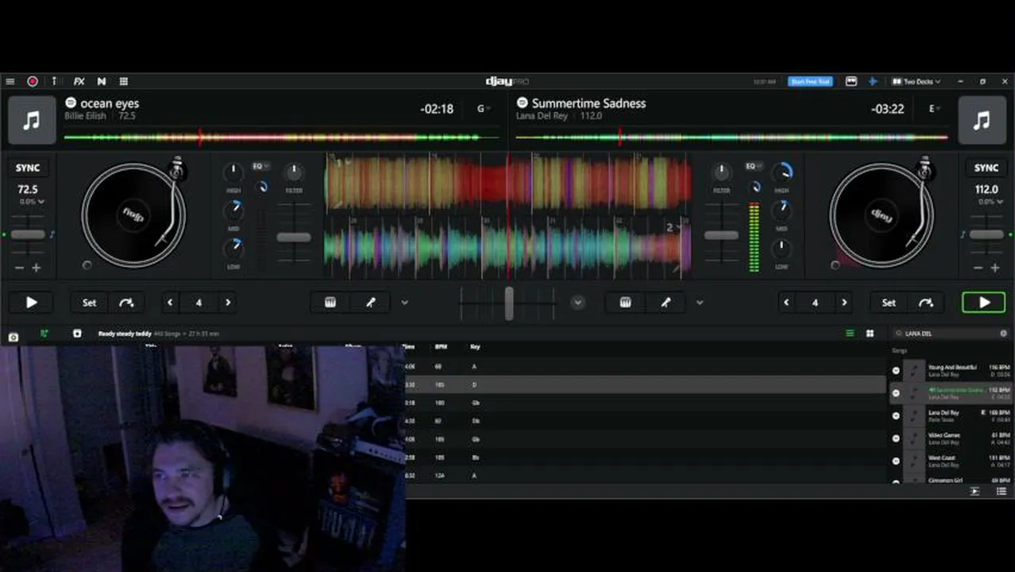
Task: Increase loop length on right deck
Action: coord(844,303)
